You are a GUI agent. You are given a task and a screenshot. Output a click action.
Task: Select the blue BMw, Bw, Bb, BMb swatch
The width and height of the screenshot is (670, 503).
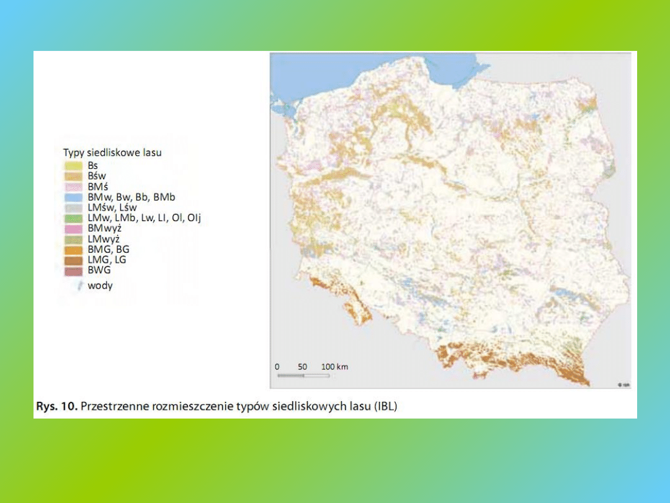73,197
